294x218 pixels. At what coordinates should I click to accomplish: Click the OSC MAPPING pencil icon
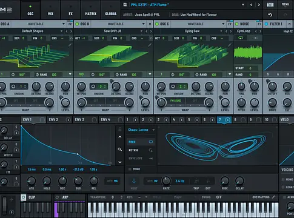[x=273, y=197]
